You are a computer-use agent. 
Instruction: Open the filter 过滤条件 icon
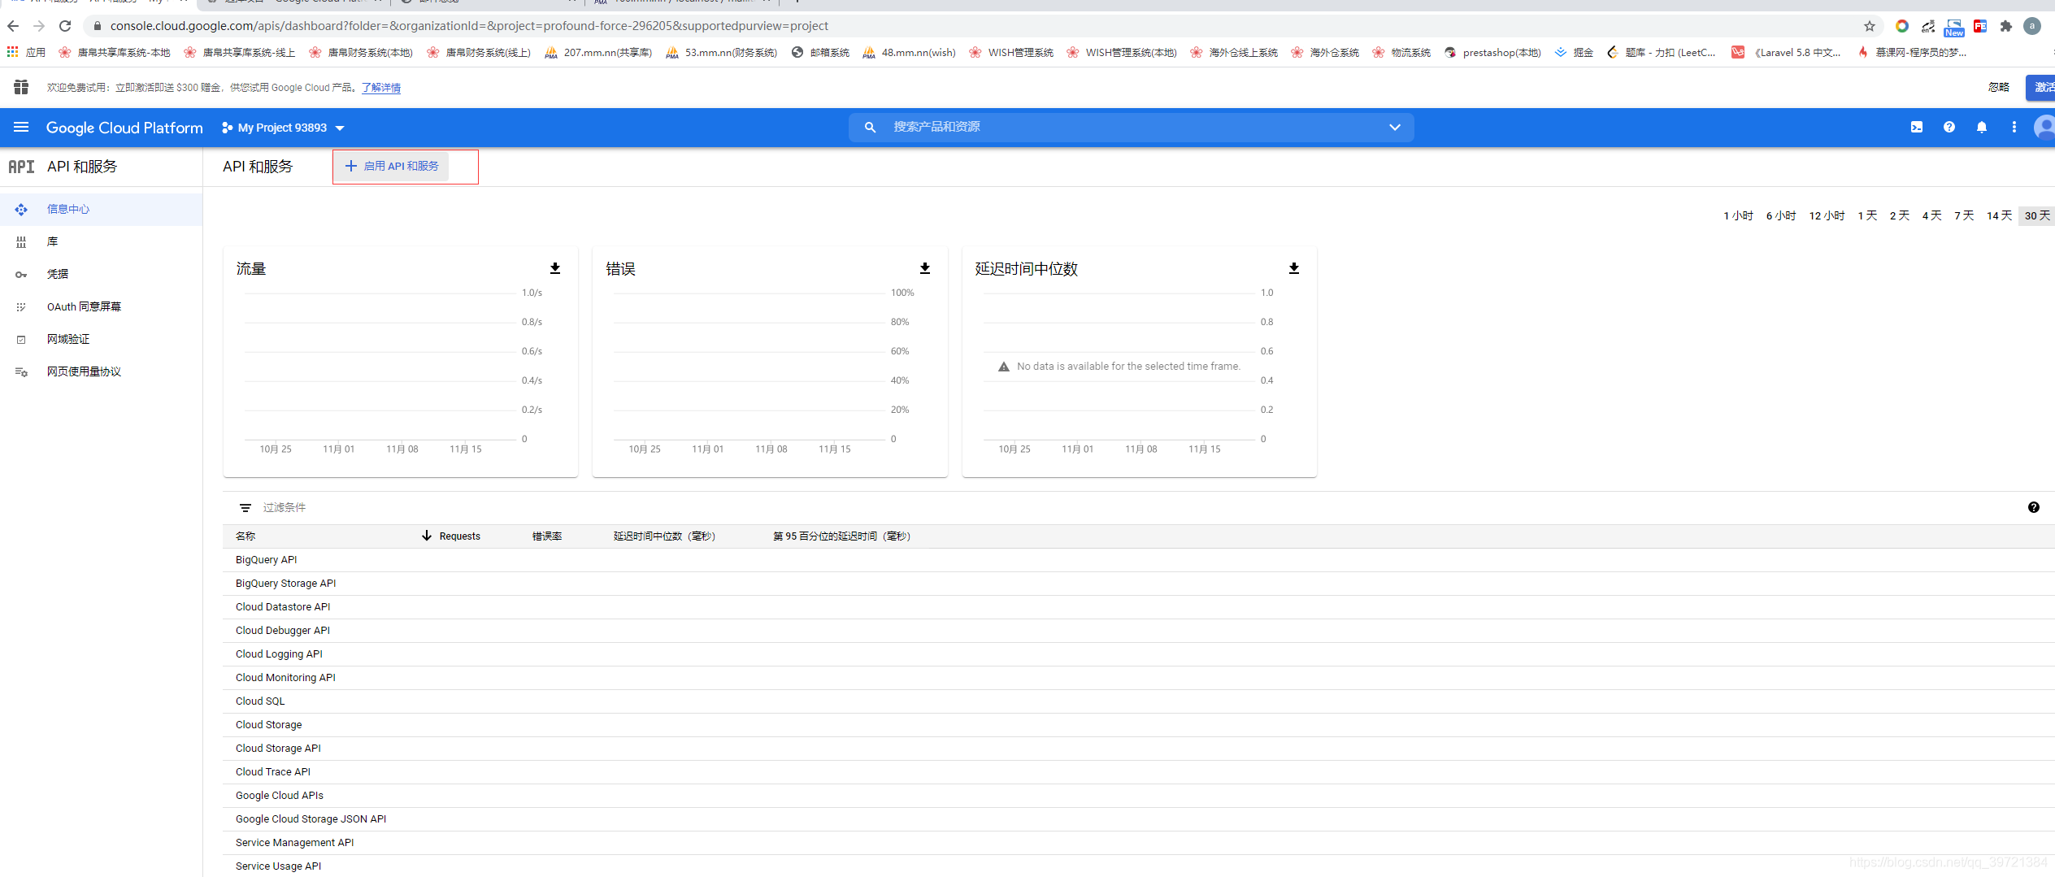(245, 508)
